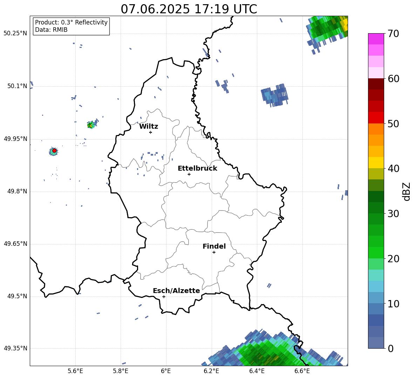The image size is (415, 378).
Task: Click the 49.65°N latitude label
Action: 15,244
